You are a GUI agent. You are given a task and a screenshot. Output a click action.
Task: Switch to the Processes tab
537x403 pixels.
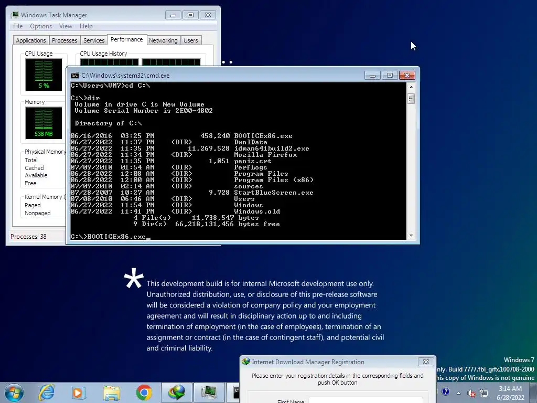tap(65, 40)
